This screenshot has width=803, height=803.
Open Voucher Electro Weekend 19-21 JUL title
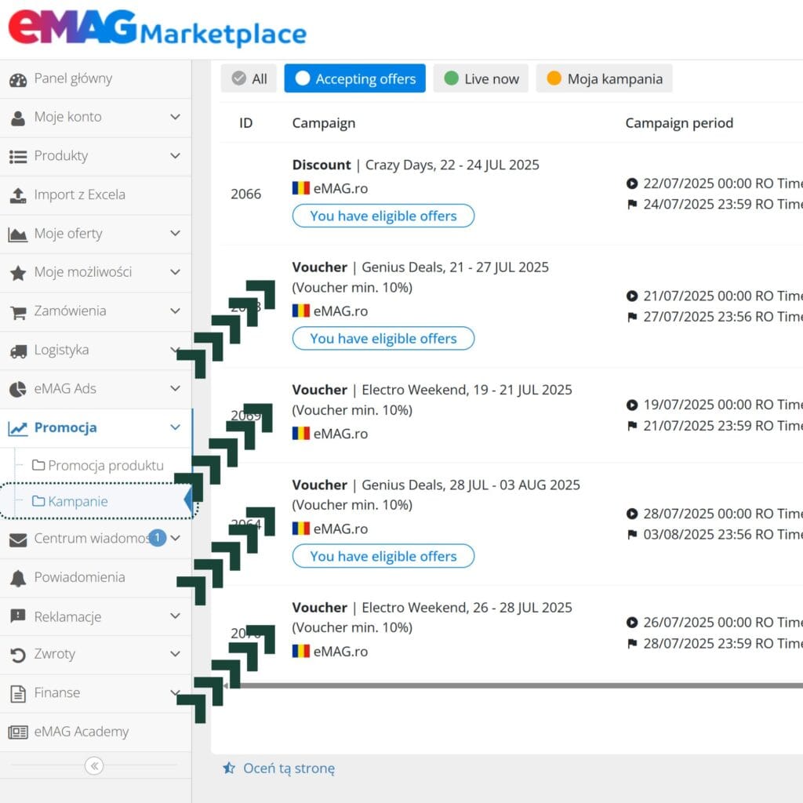432,390
